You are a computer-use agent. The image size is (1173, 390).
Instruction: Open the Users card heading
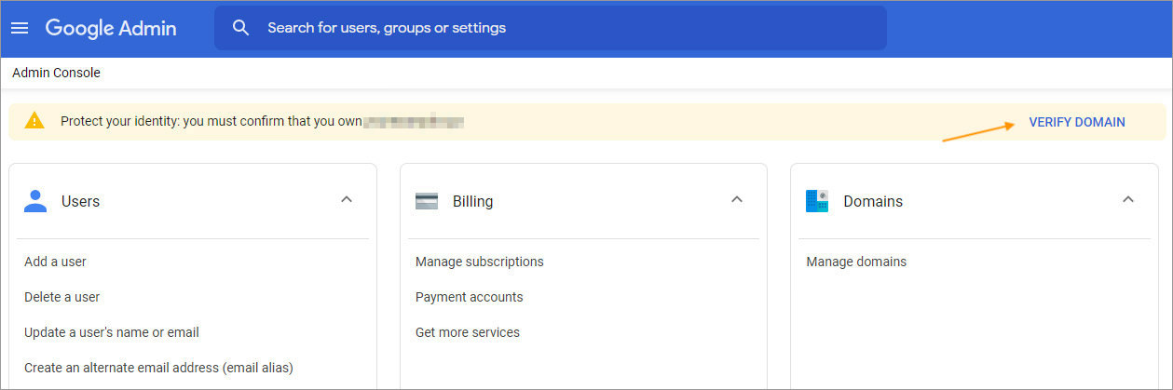(80, 201)
